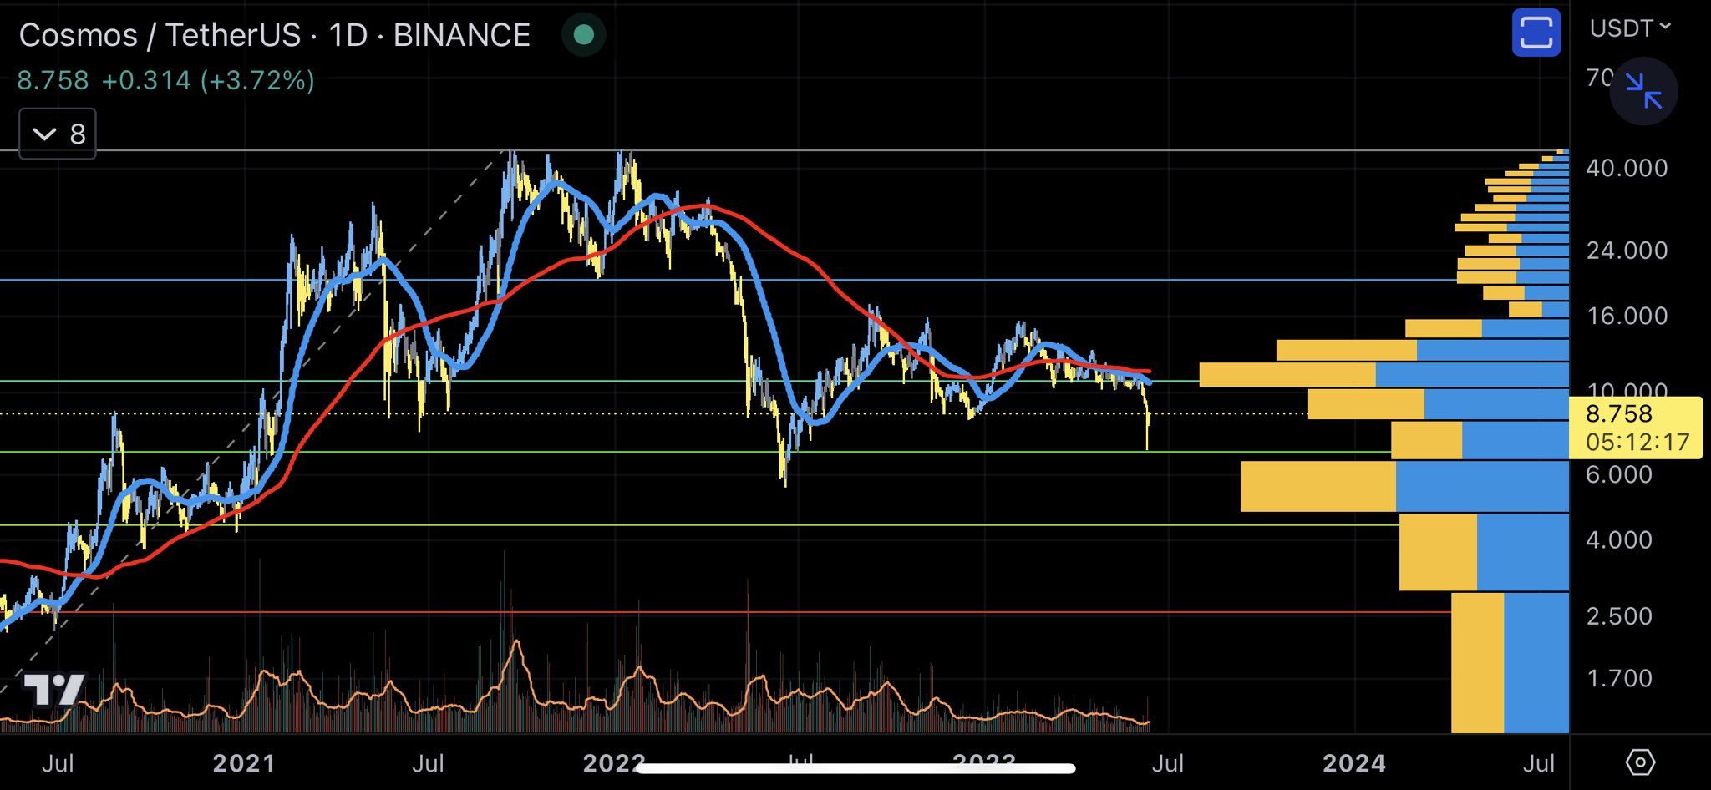Open the USDT currency dropdown
This screenshot has width=1711, height=790.
pyautogui.click(x=1630, y=28)
